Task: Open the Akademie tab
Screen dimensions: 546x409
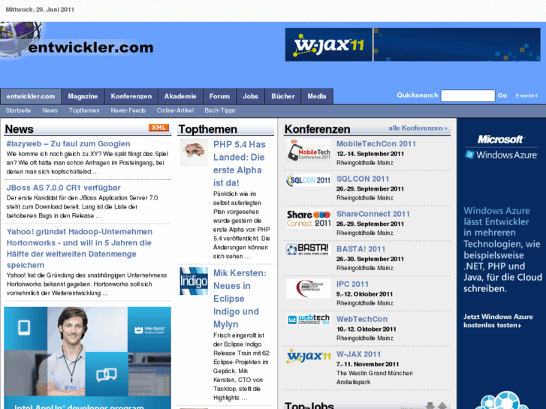Action: 180,96
